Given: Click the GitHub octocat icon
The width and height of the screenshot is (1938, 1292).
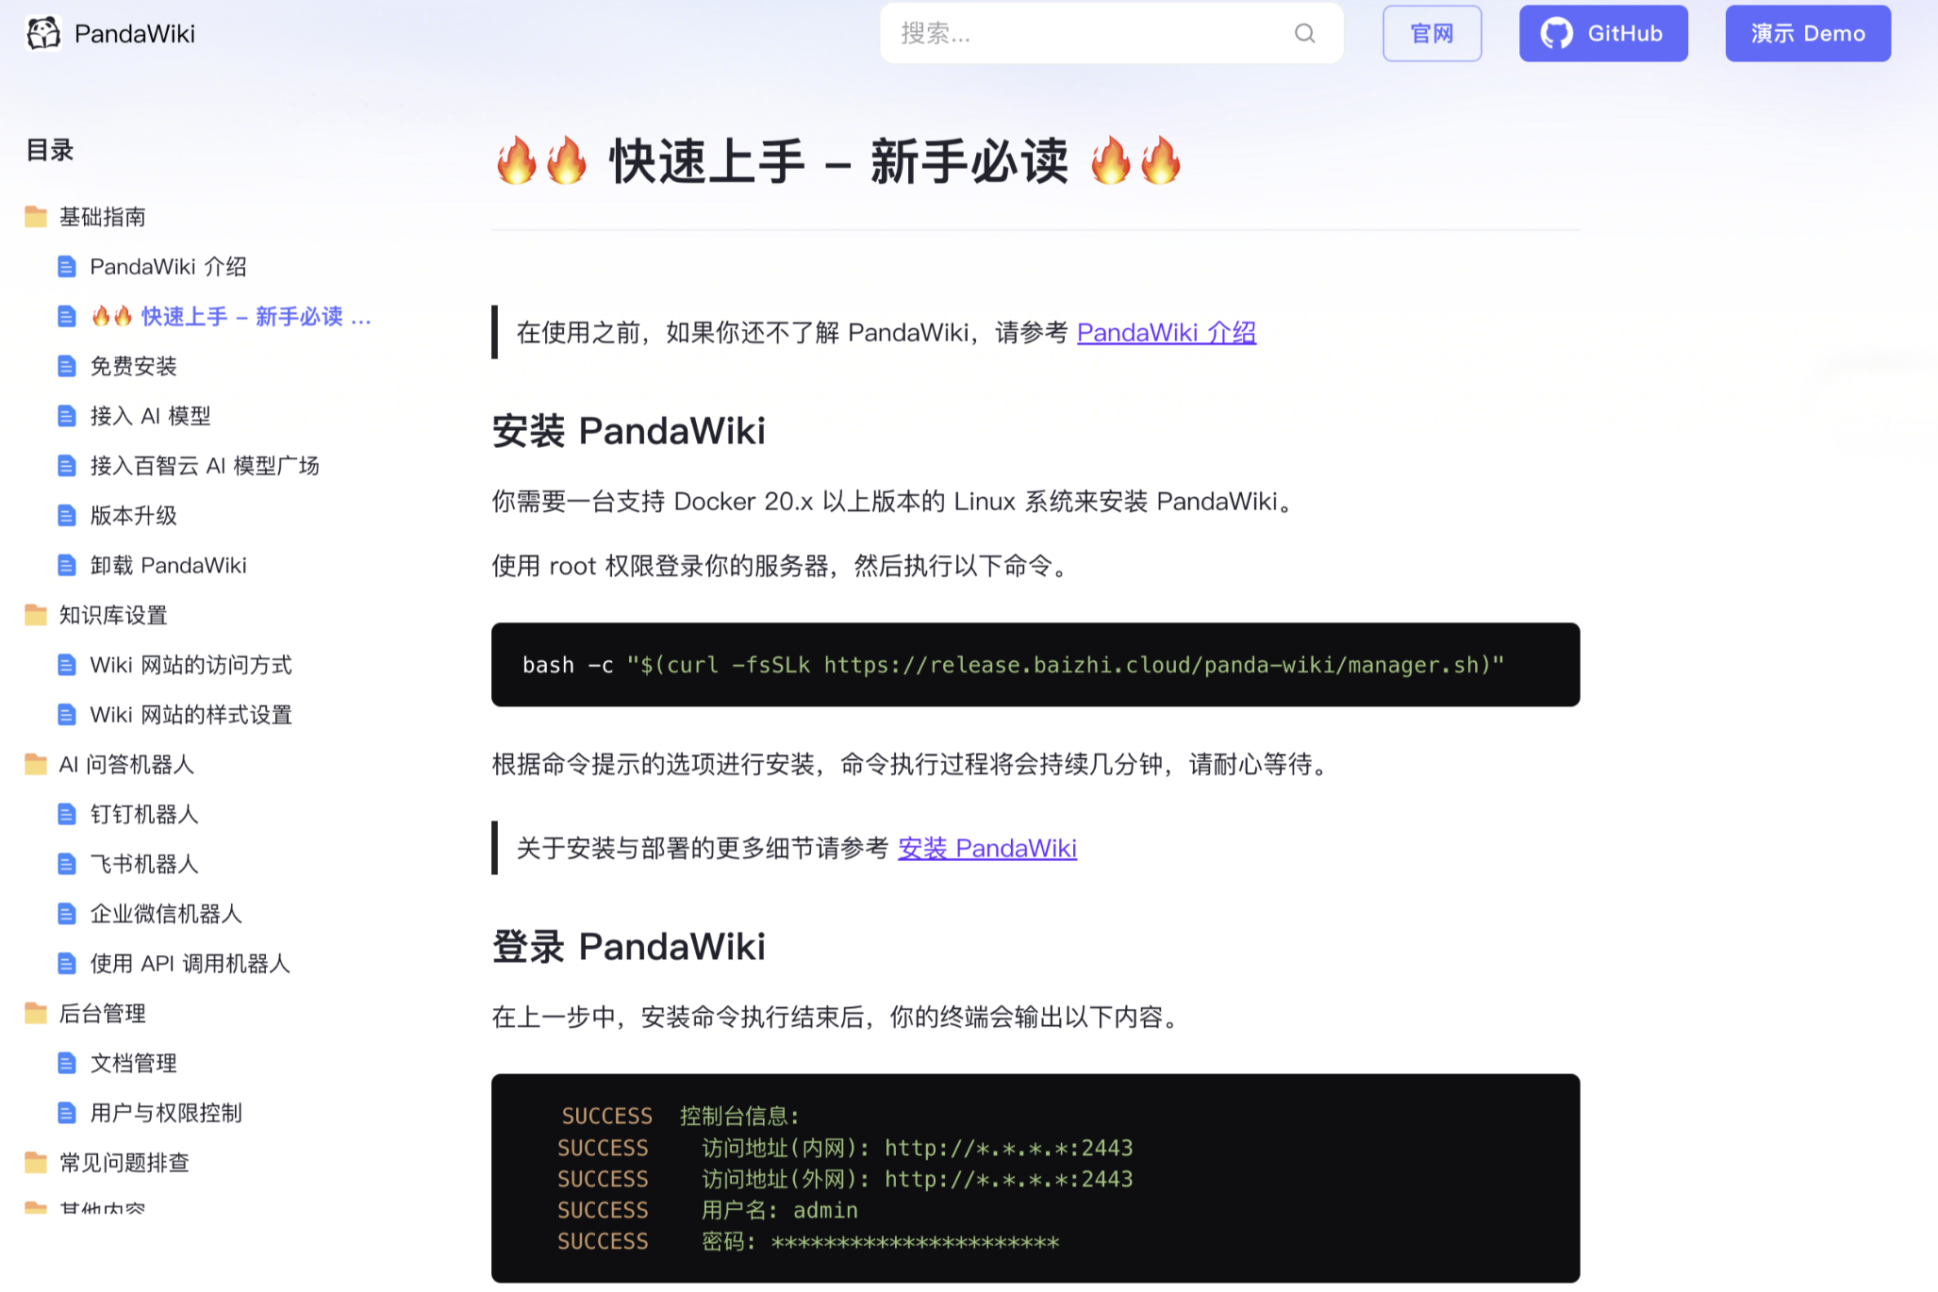Looking at the screenshot, I should [x=1556, y=34].
